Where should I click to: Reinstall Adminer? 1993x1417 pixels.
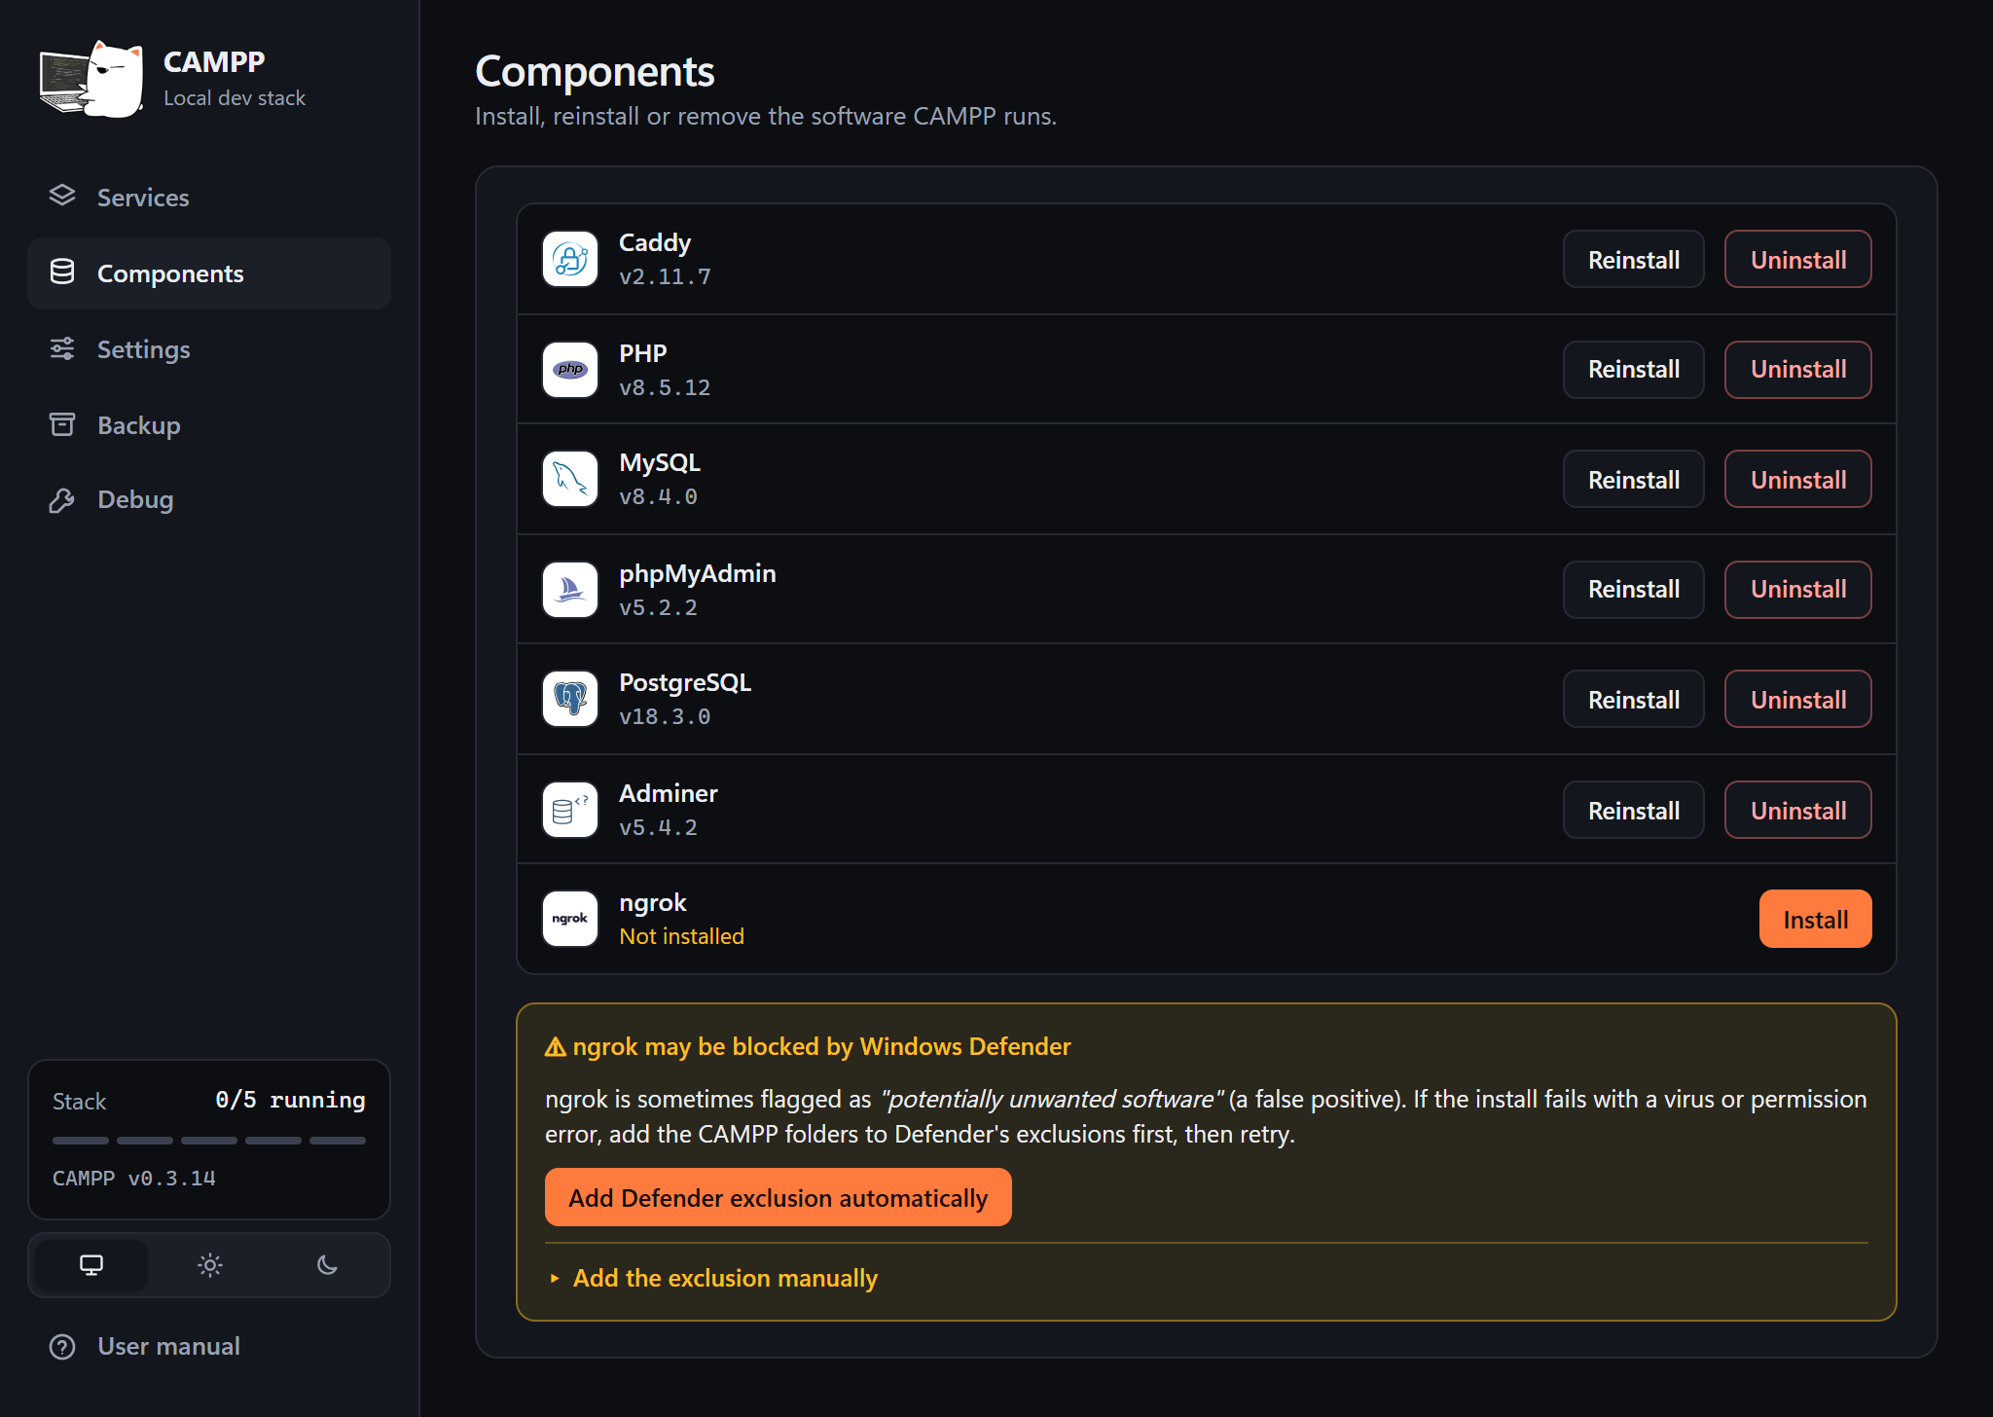tap(1634, 810)
